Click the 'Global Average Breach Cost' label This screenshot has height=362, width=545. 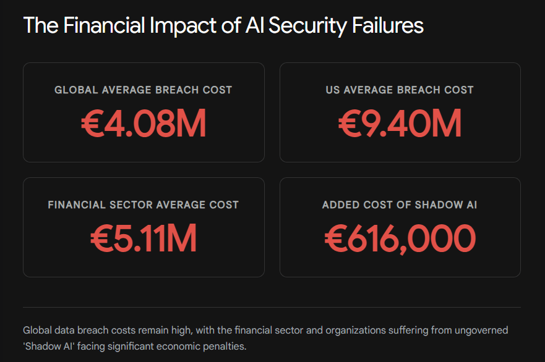[x=144, y=90]
